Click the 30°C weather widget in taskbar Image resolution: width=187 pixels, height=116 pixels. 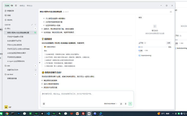[163, 114]
